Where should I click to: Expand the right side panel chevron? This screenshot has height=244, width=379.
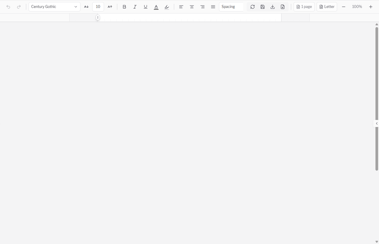coord(376,123)
